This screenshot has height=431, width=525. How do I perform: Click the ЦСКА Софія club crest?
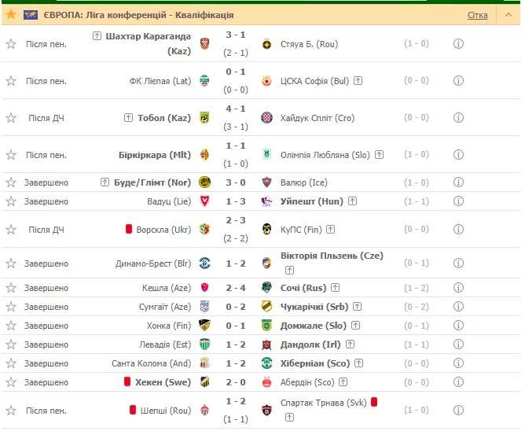(x=266, y=81)
